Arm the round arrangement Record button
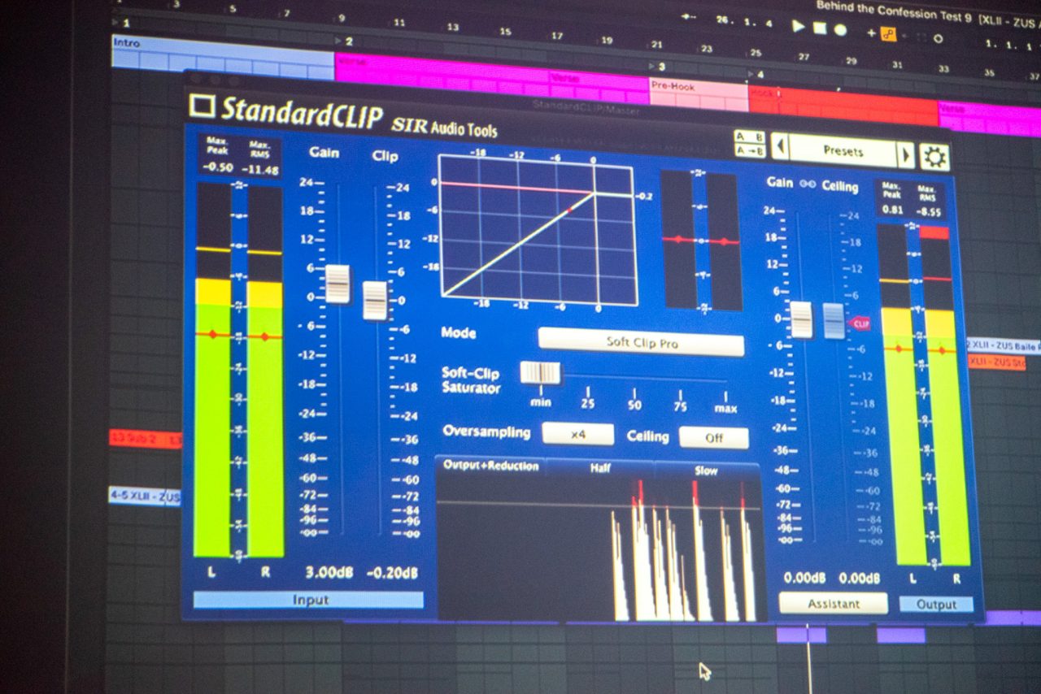1041x694 pixels. tap(840, 29)
